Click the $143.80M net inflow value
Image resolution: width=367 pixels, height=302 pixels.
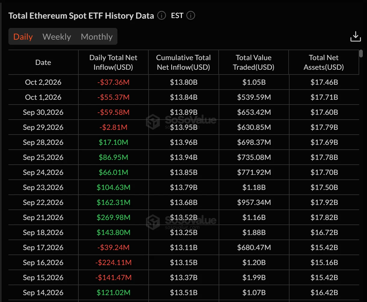(113, 232)
